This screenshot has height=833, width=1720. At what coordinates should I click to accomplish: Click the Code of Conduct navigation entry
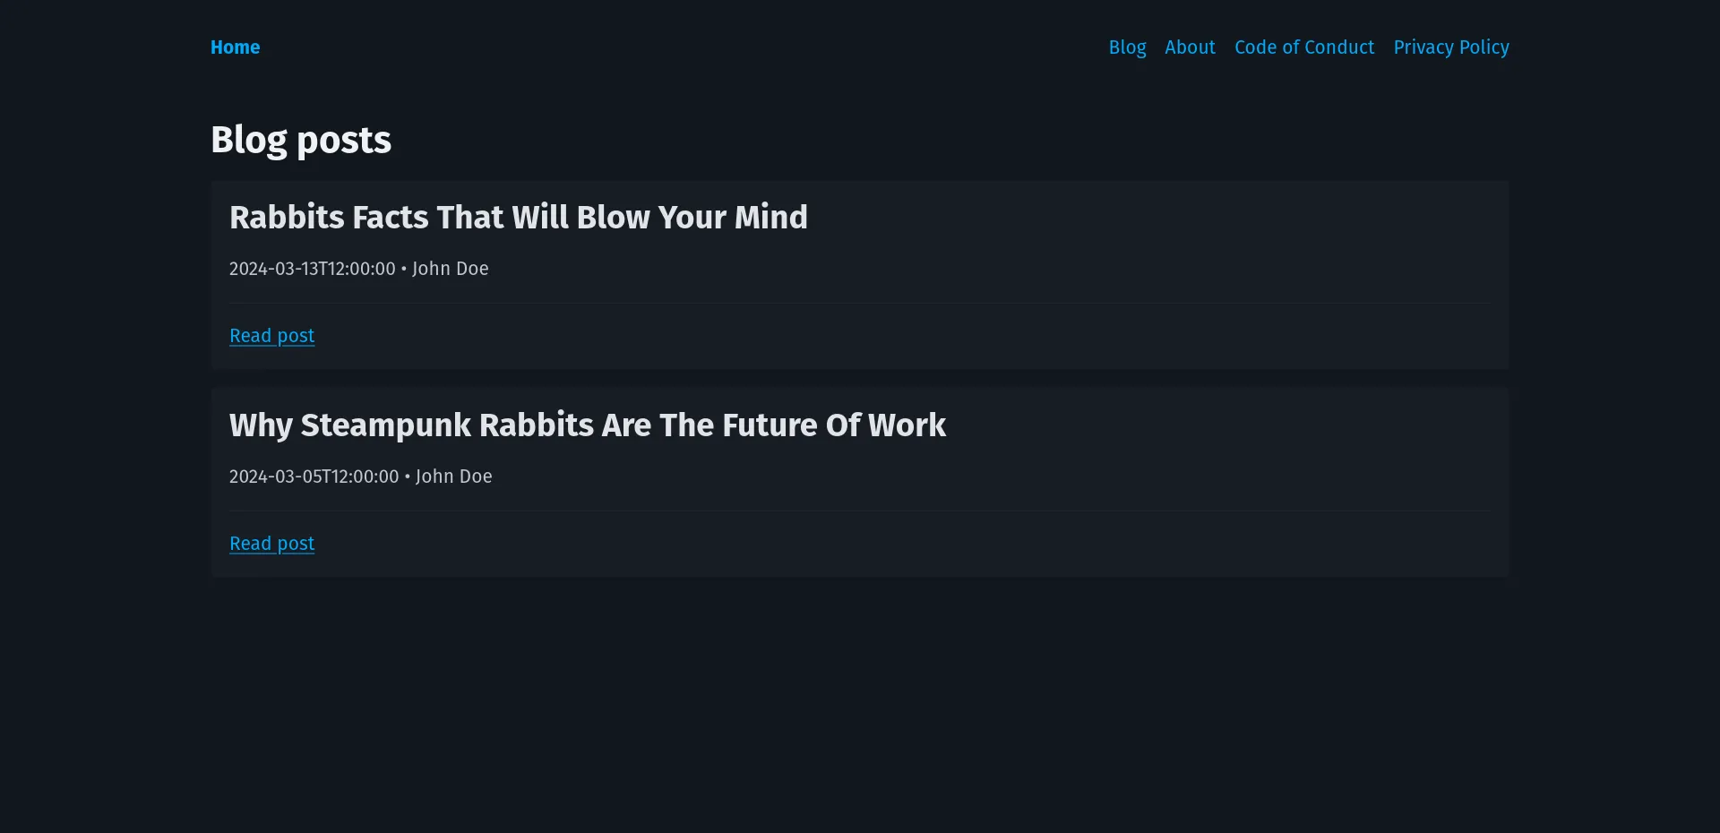tap(1303, 47)
